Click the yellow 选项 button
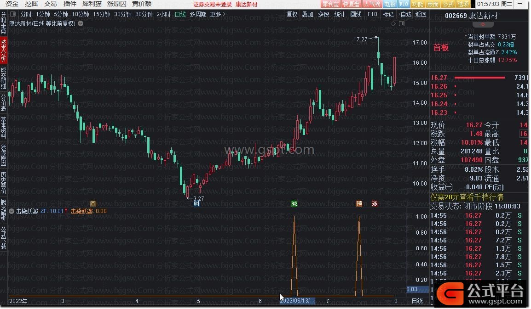 [x=463, y=4]
